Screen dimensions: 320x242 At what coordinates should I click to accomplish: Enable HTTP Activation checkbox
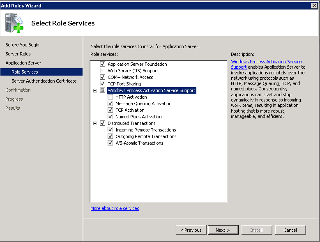[x=110, y=97]
